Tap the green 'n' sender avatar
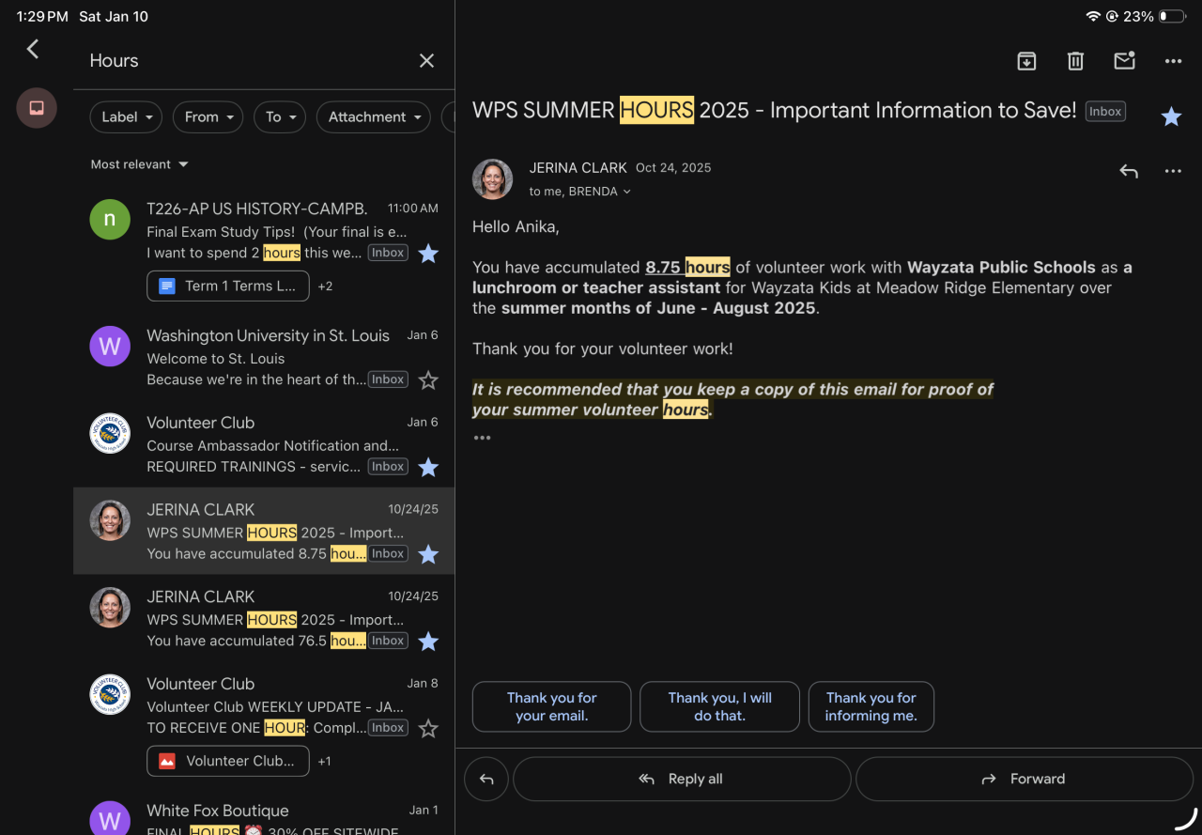Image resolution: width=1202 pixels, height=835 pixels. coord(110,219)
